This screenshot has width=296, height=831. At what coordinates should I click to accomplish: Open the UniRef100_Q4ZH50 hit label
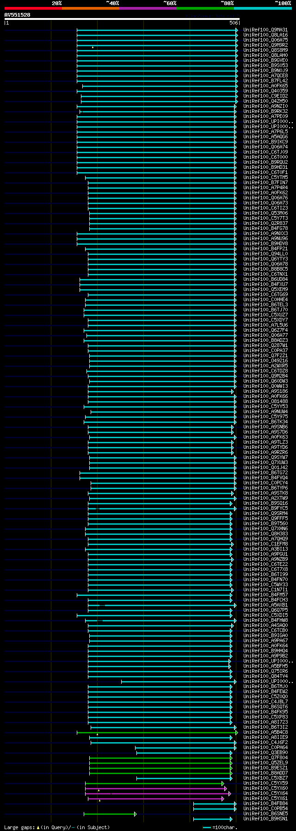point(265,101)
